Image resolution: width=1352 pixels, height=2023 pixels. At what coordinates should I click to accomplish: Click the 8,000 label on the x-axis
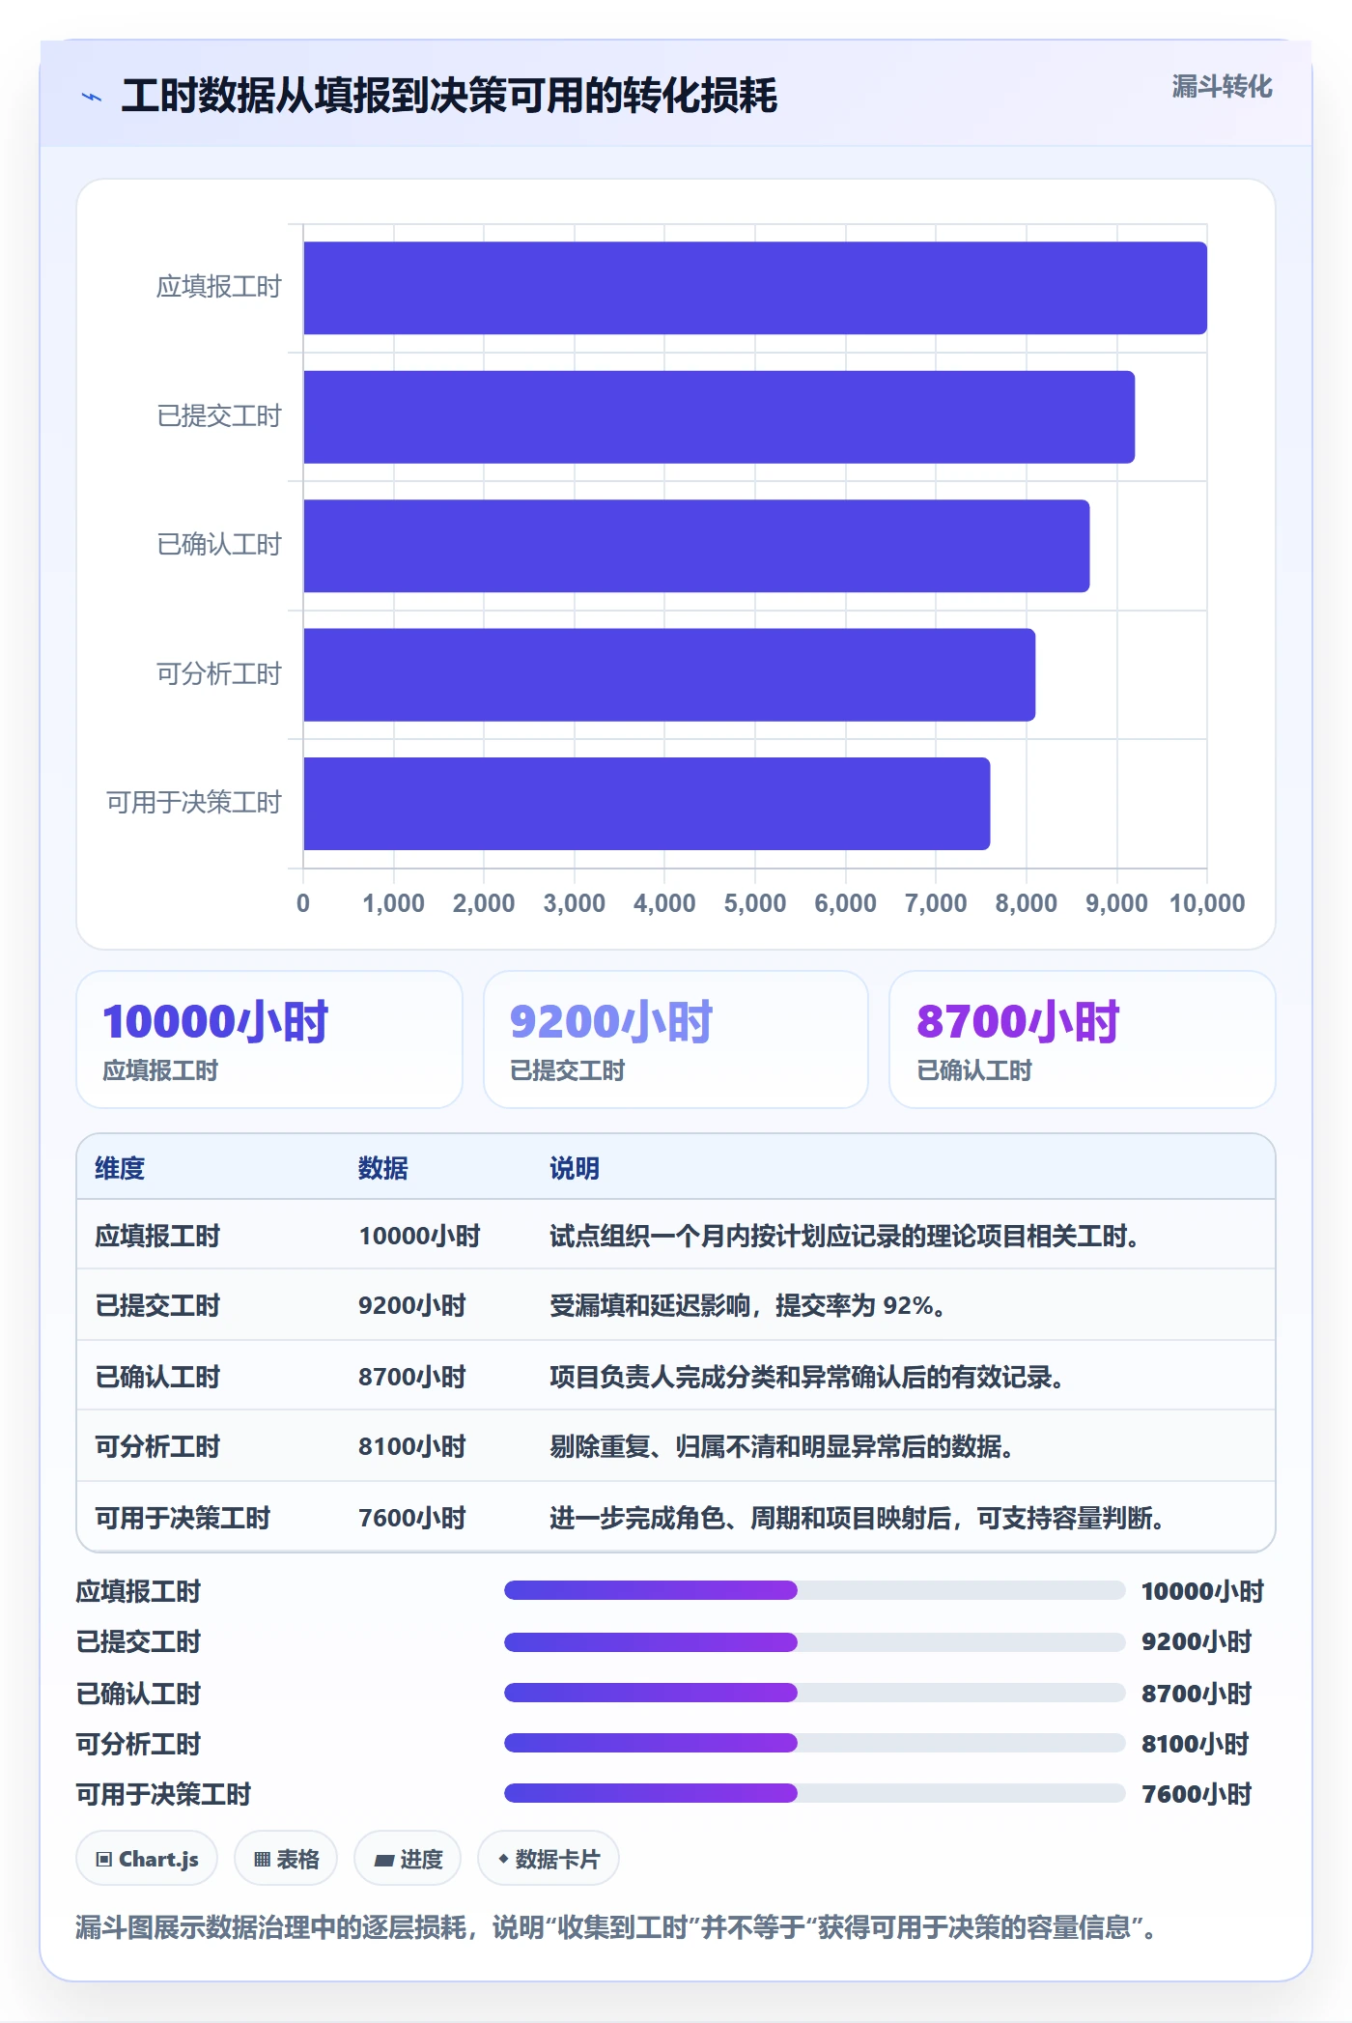1026,903
